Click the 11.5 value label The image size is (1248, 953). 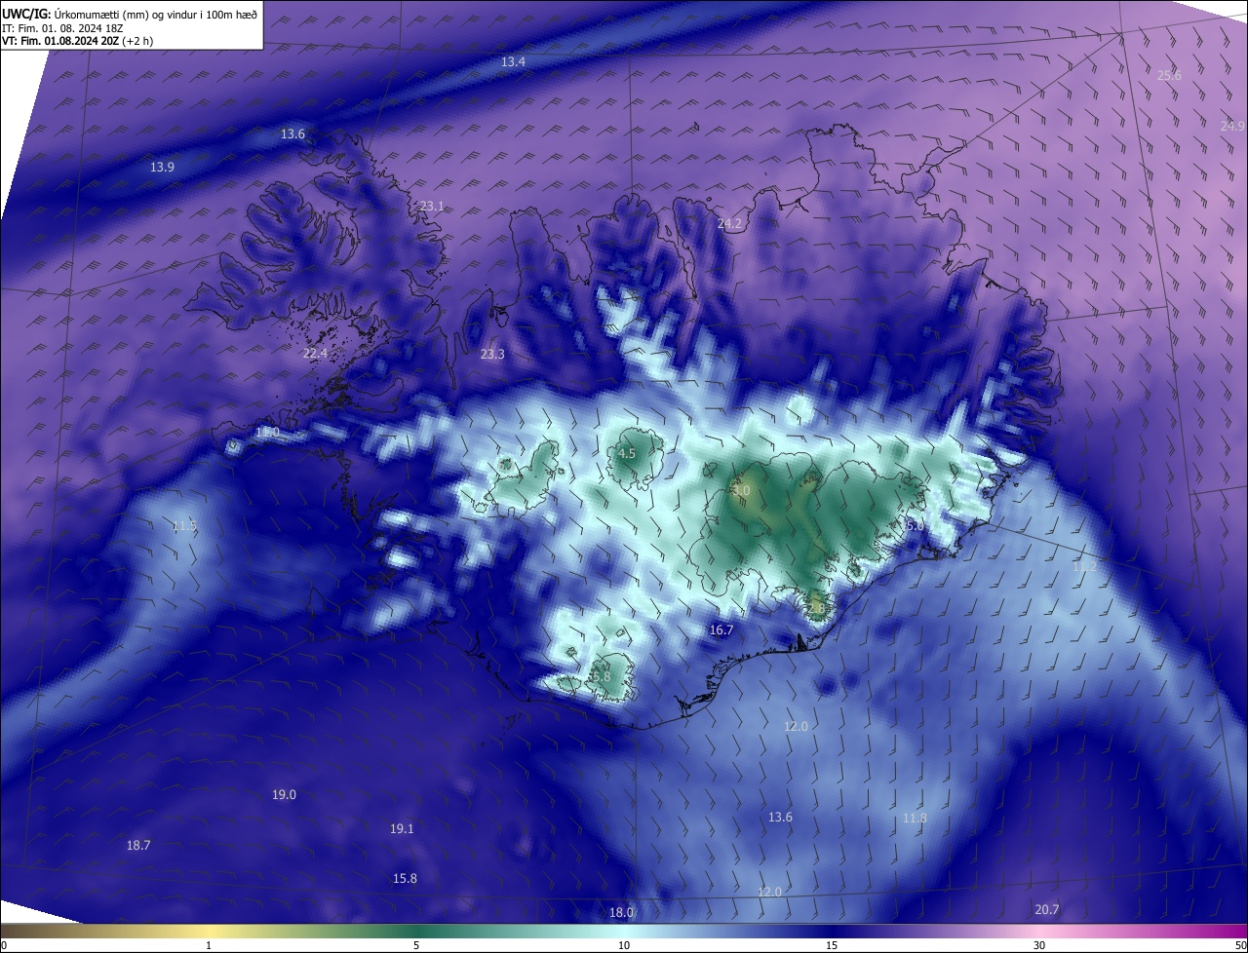click(184, 526)
